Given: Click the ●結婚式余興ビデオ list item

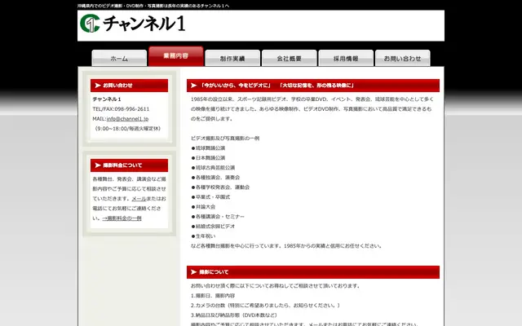Looking at the screenshot, I should click(x=213, y=227).
